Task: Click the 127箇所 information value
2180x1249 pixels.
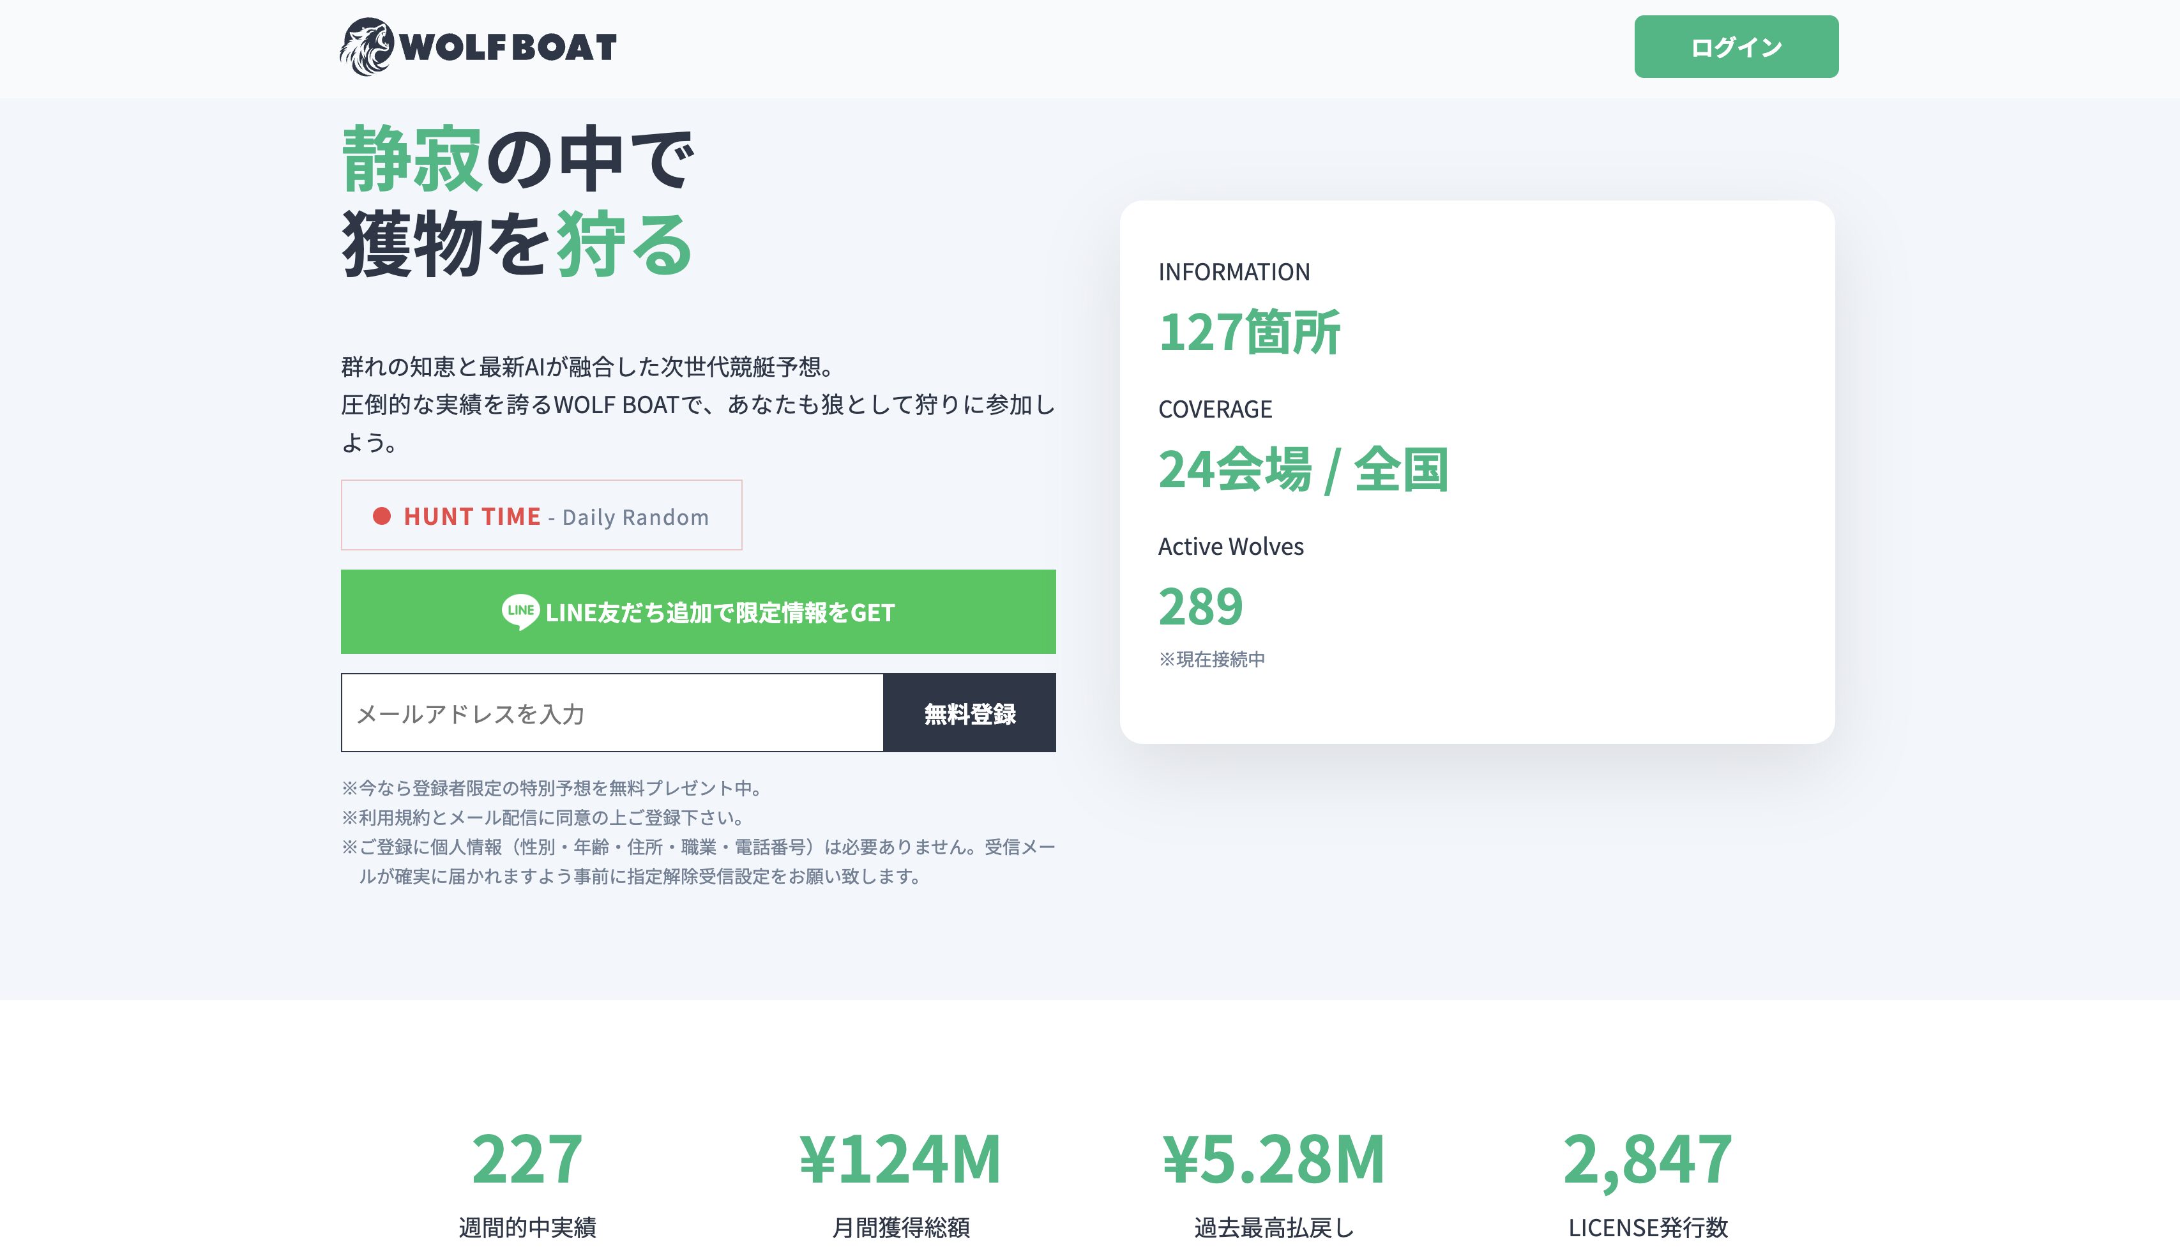Action: pyautogui.click(x=1248, y=332)
